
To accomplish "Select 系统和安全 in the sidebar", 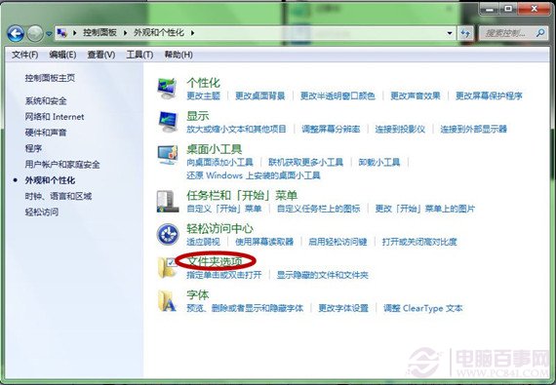I will pyautogui.click(x=46, y=101).
